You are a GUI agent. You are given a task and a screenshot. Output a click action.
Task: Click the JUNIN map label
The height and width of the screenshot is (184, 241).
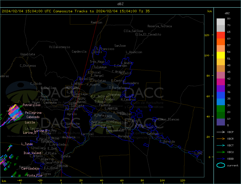point(108,116)
